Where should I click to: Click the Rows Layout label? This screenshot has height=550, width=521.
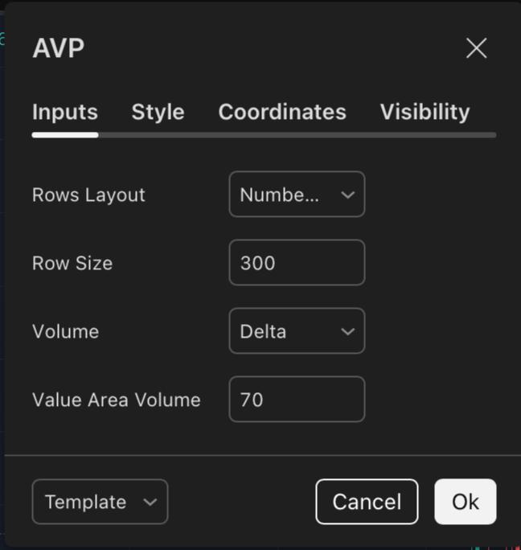pos(88,195)
